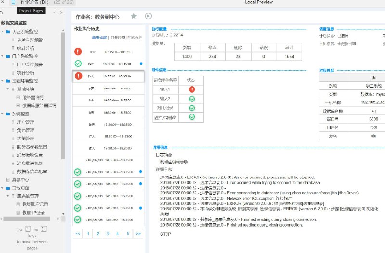Click the 作业详情 (DI) page title
The image size is (385, 253).
(x=34, y=2)
